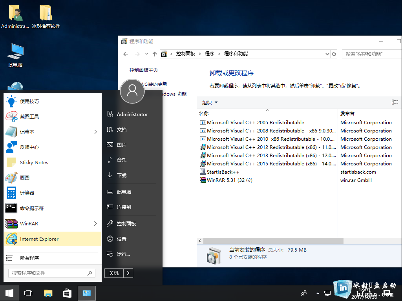Screen dimensions: 402x301
Task: Open 此电脑 in start menu right pane
Action: coord(132,192)
